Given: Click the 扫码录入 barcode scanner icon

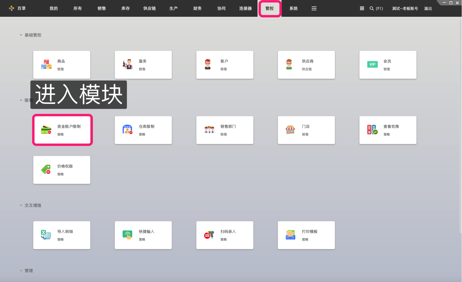Looking at the screenshot, I should click(209, 235).
